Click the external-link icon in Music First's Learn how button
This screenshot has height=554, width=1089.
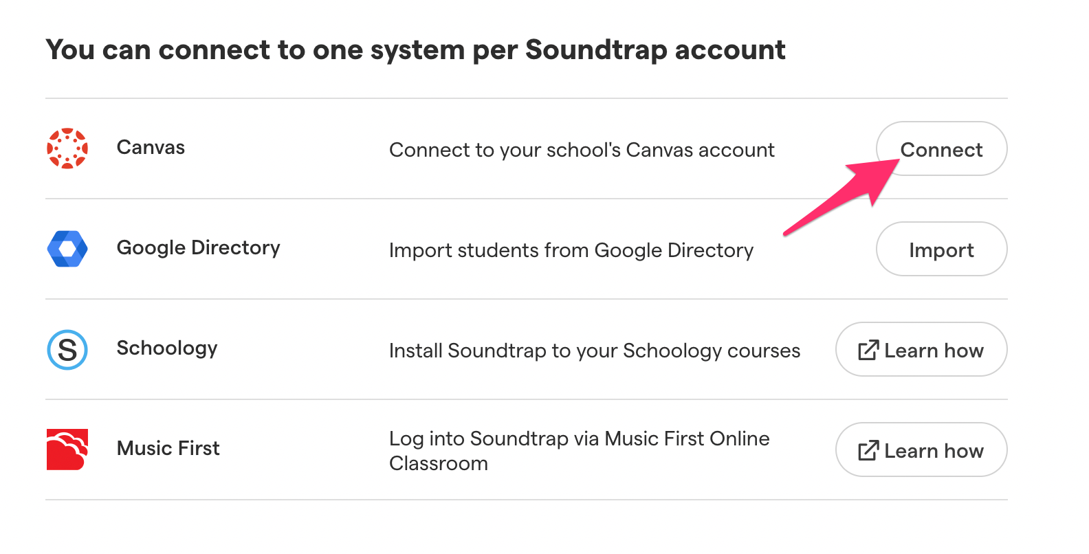coord(868,450)
